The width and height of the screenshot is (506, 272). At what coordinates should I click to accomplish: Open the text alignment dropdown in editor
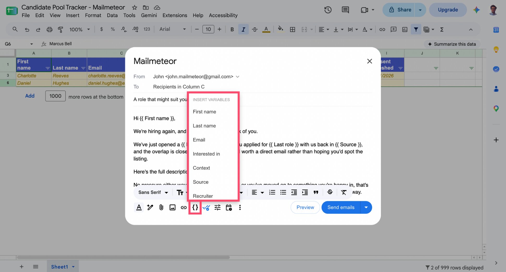point(258,192)
